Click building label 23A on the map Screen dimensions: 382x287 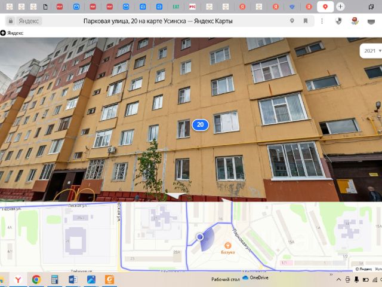[177, 252]
